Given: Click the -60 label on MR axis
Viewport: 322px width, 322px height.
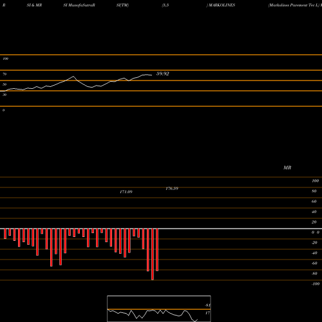Looking at the screenshot, I should pyautogui.click(x=314, y=263).
